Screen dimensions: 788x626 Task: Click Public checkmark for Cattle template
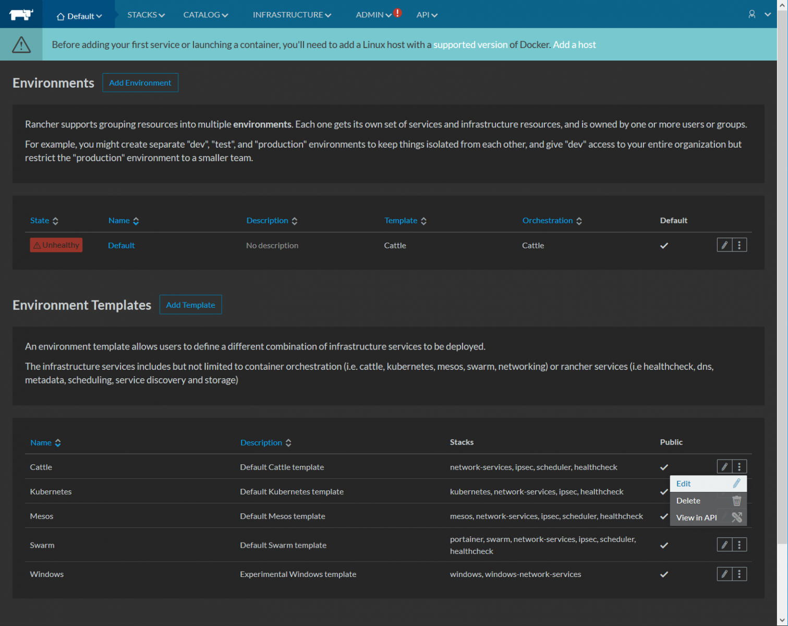[x=664, y=467]
